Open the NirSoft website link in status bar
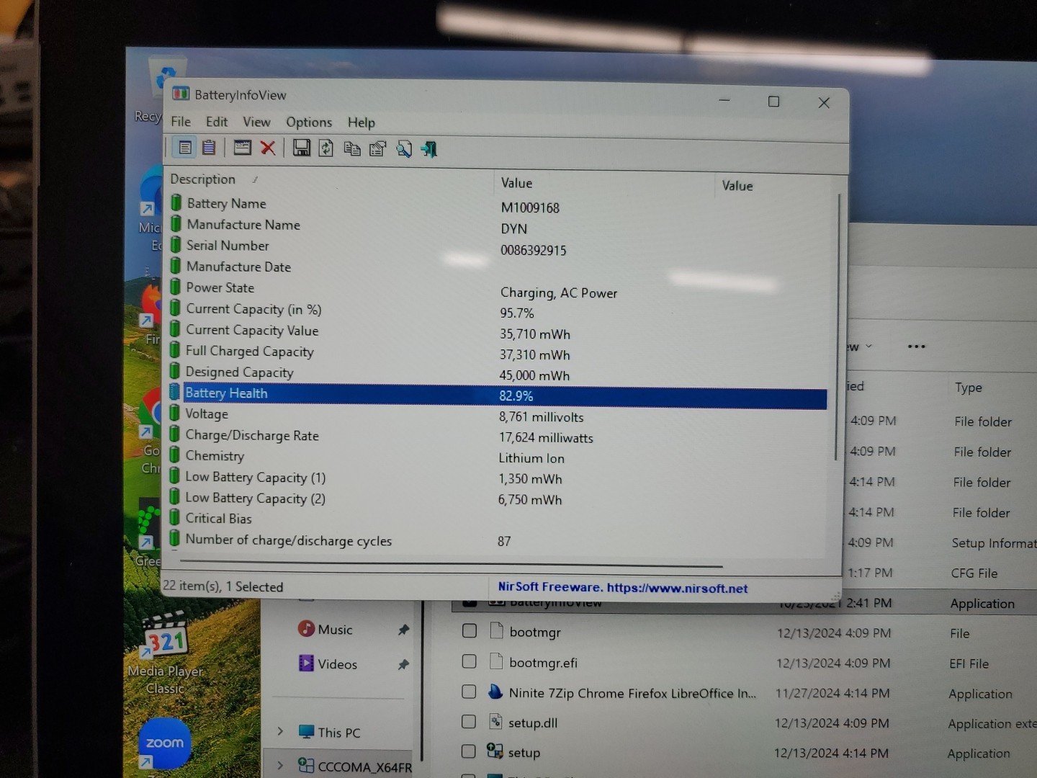Screen dimensions: 1037x778 point(623,587)
